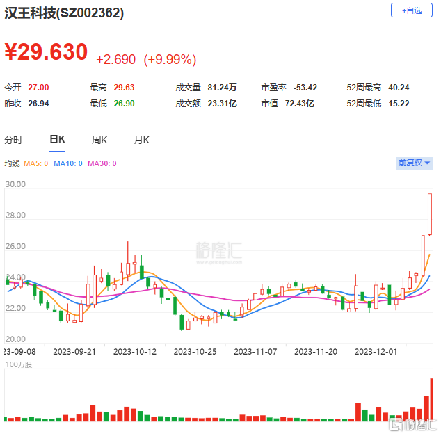Image resolution: width=441 pixels, height=436 pixels.
Task: Expand the 前复权 dropdown
Action: [x=414, y=163]
